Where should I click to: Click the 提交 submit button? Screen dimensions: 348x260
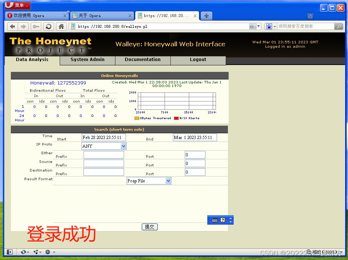[x=150, y=227]
